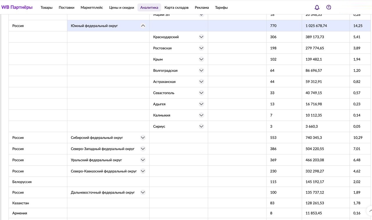The image size is (372, 220).
Task: Click the help question mark icon
Action: (329, 8)
